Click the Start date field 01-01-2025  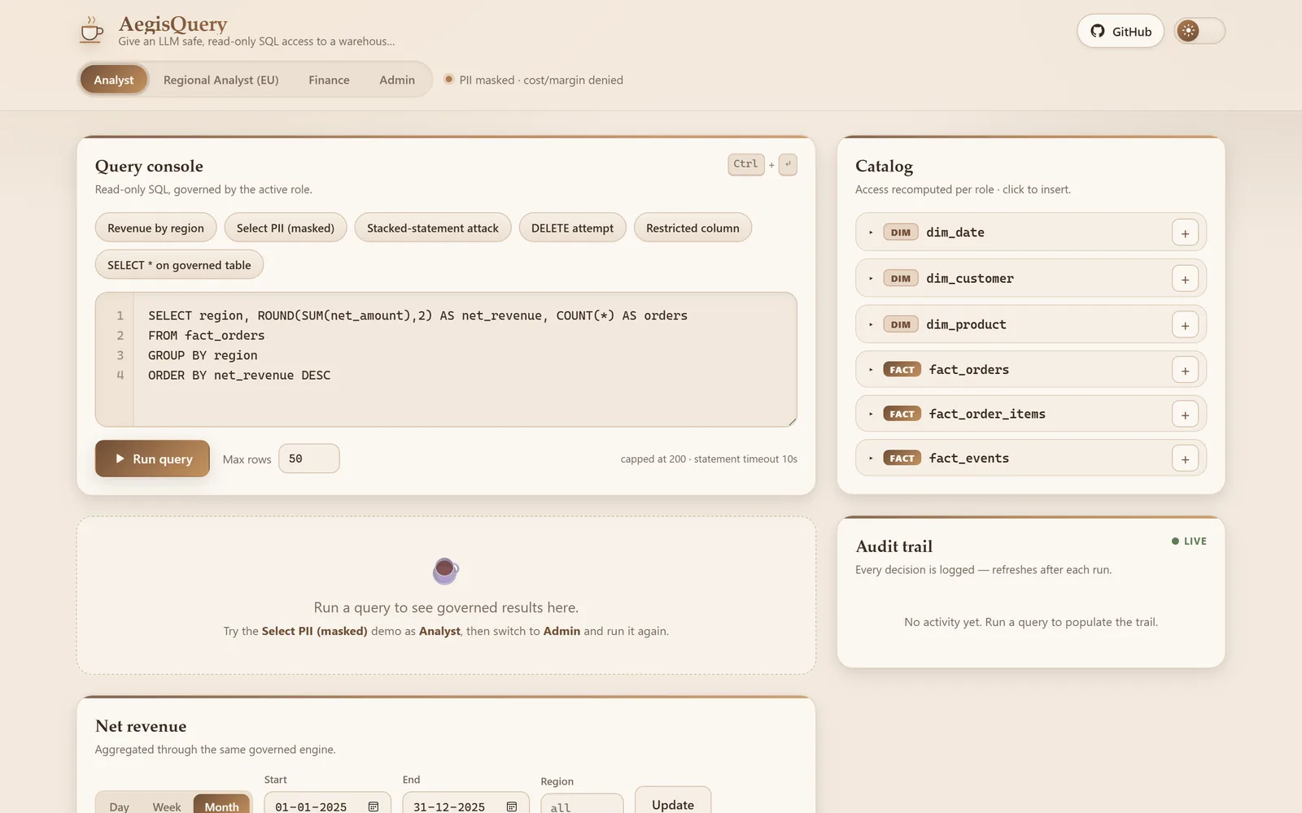click(x=325, y=802)
